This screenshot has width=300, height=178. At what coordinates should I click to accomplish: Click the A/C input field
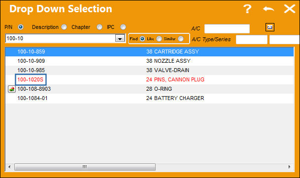227,29
